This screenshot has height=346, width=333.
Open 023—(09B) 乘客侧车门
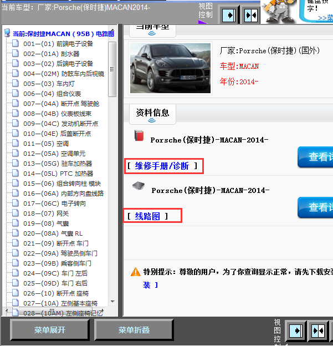[57, 263]
